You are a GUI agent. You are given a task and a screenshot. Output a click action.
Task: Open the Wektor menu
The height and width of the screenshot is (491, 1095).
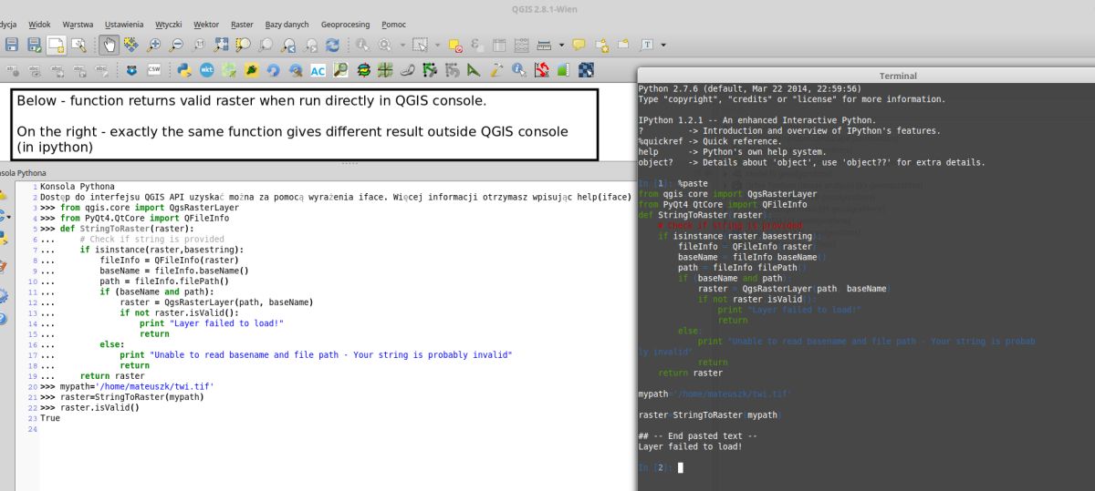pos(207,25)
